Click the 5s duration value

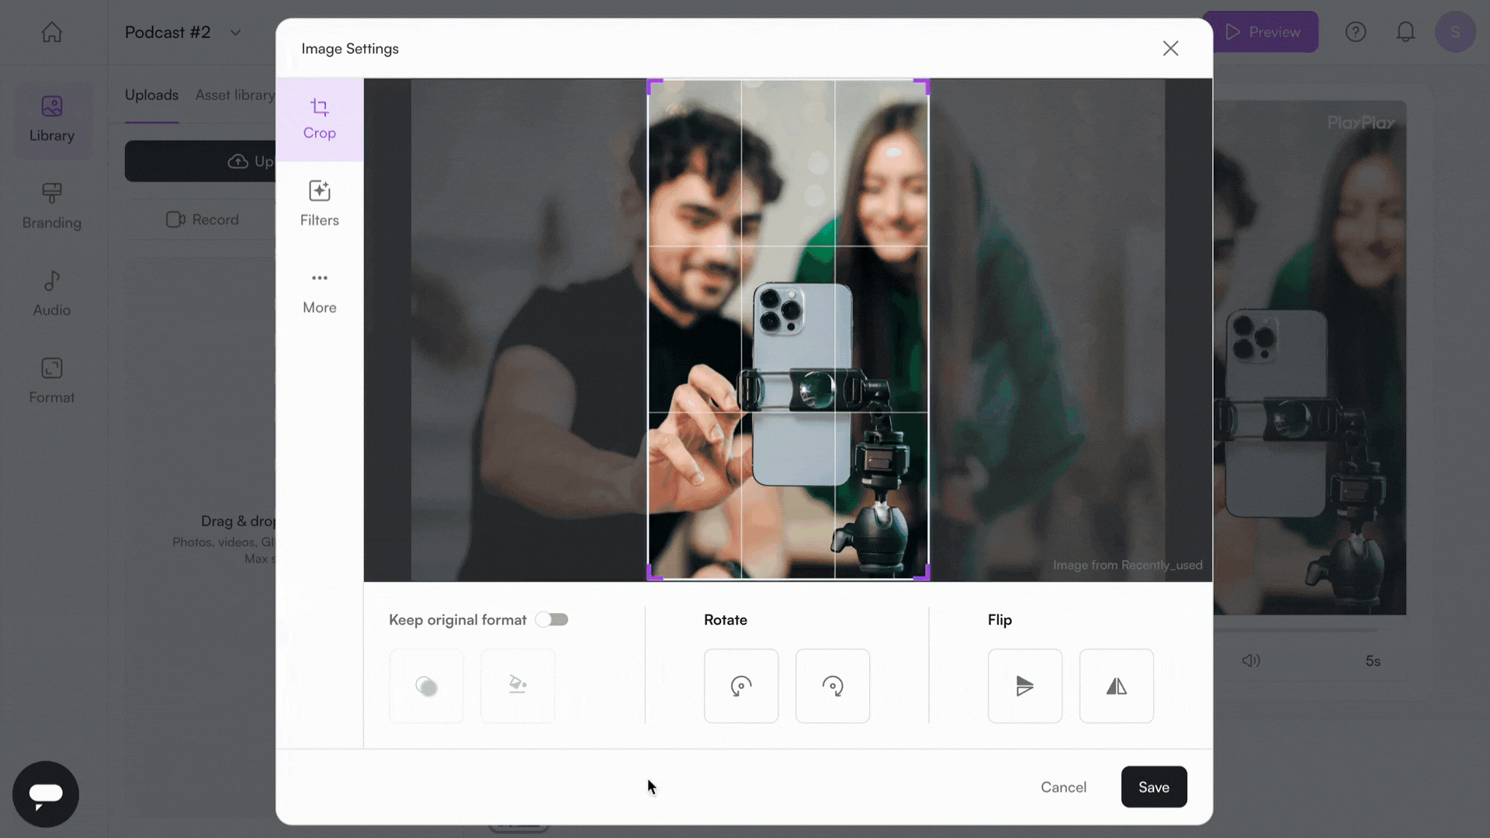click(x=1373, y=661)
